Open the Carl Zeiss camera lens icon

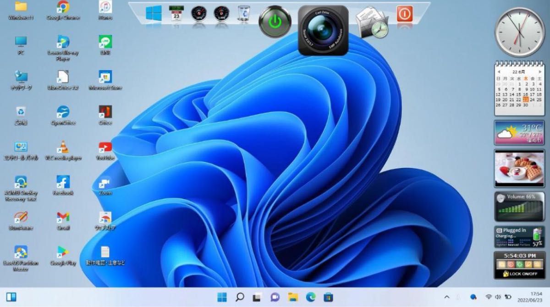(323, 30)
